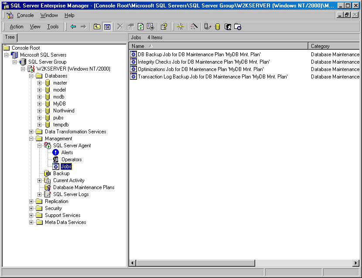The width and height of the screenshot is (362, 278).
Task: Restore the inner console window button
Action: tap(347, 15)
